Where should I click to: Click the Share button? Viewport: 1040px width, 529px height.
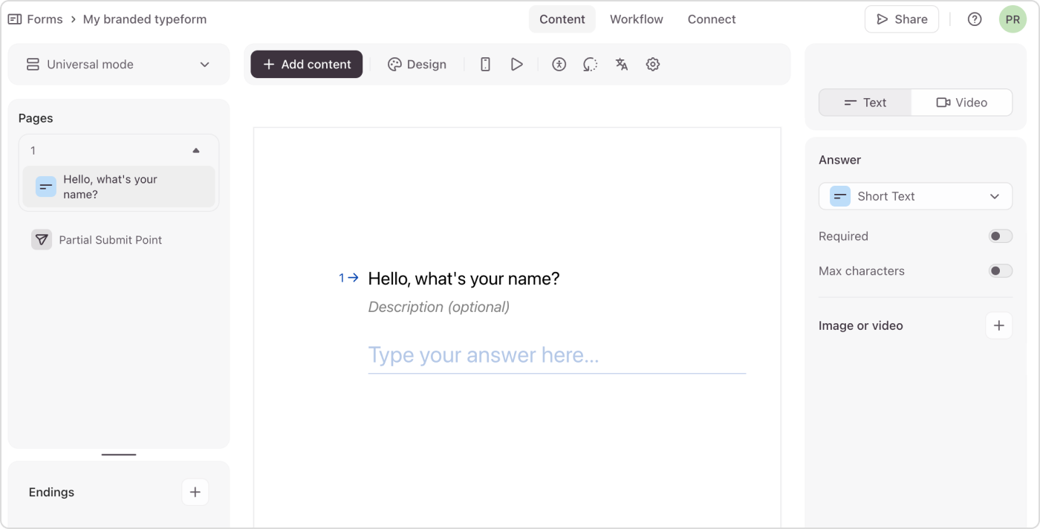click(901, 19)
